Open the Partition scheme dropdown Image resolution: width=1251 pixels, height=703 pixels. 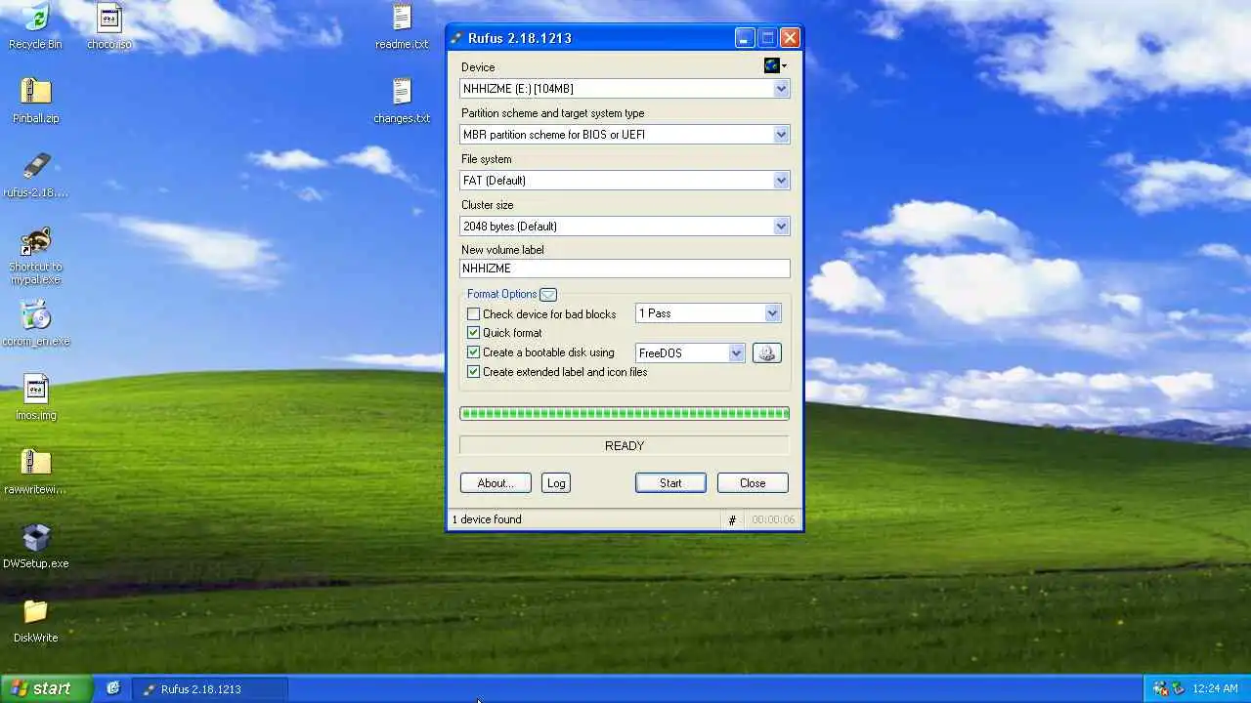pyautogui.click(x=781, y=135)
